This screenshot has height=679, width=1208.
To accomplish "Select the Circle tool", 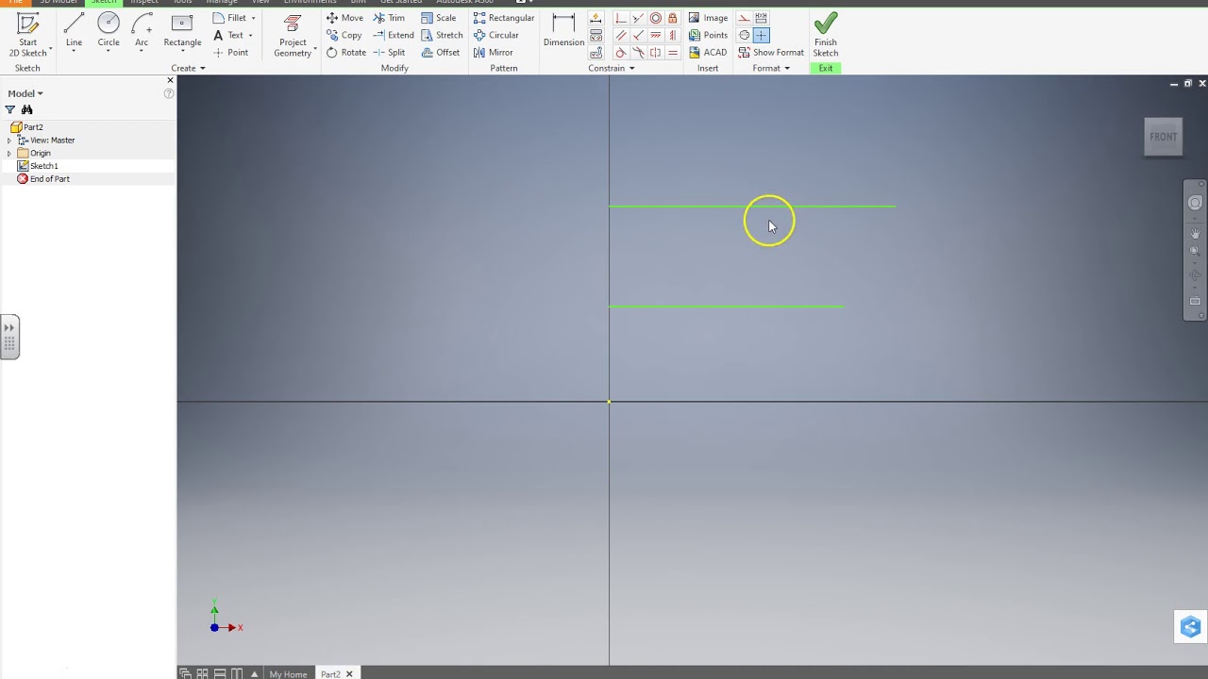I will pyautogui.click(x=109, y=28).
